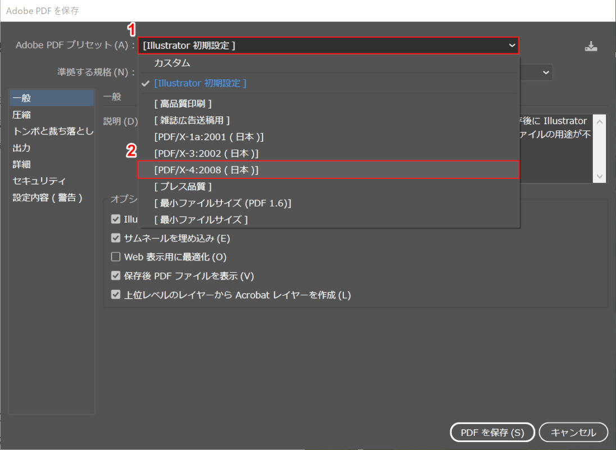Switch to the 圧縮 settings category

[52, 115]
